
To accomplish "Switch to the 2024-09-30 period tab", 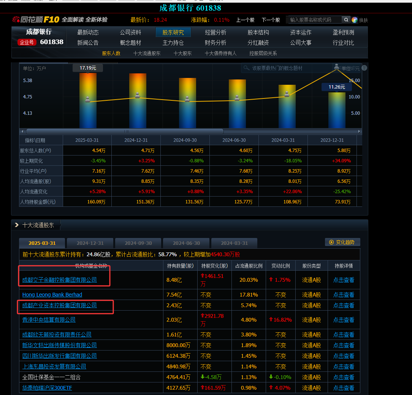I will [138, 243].
